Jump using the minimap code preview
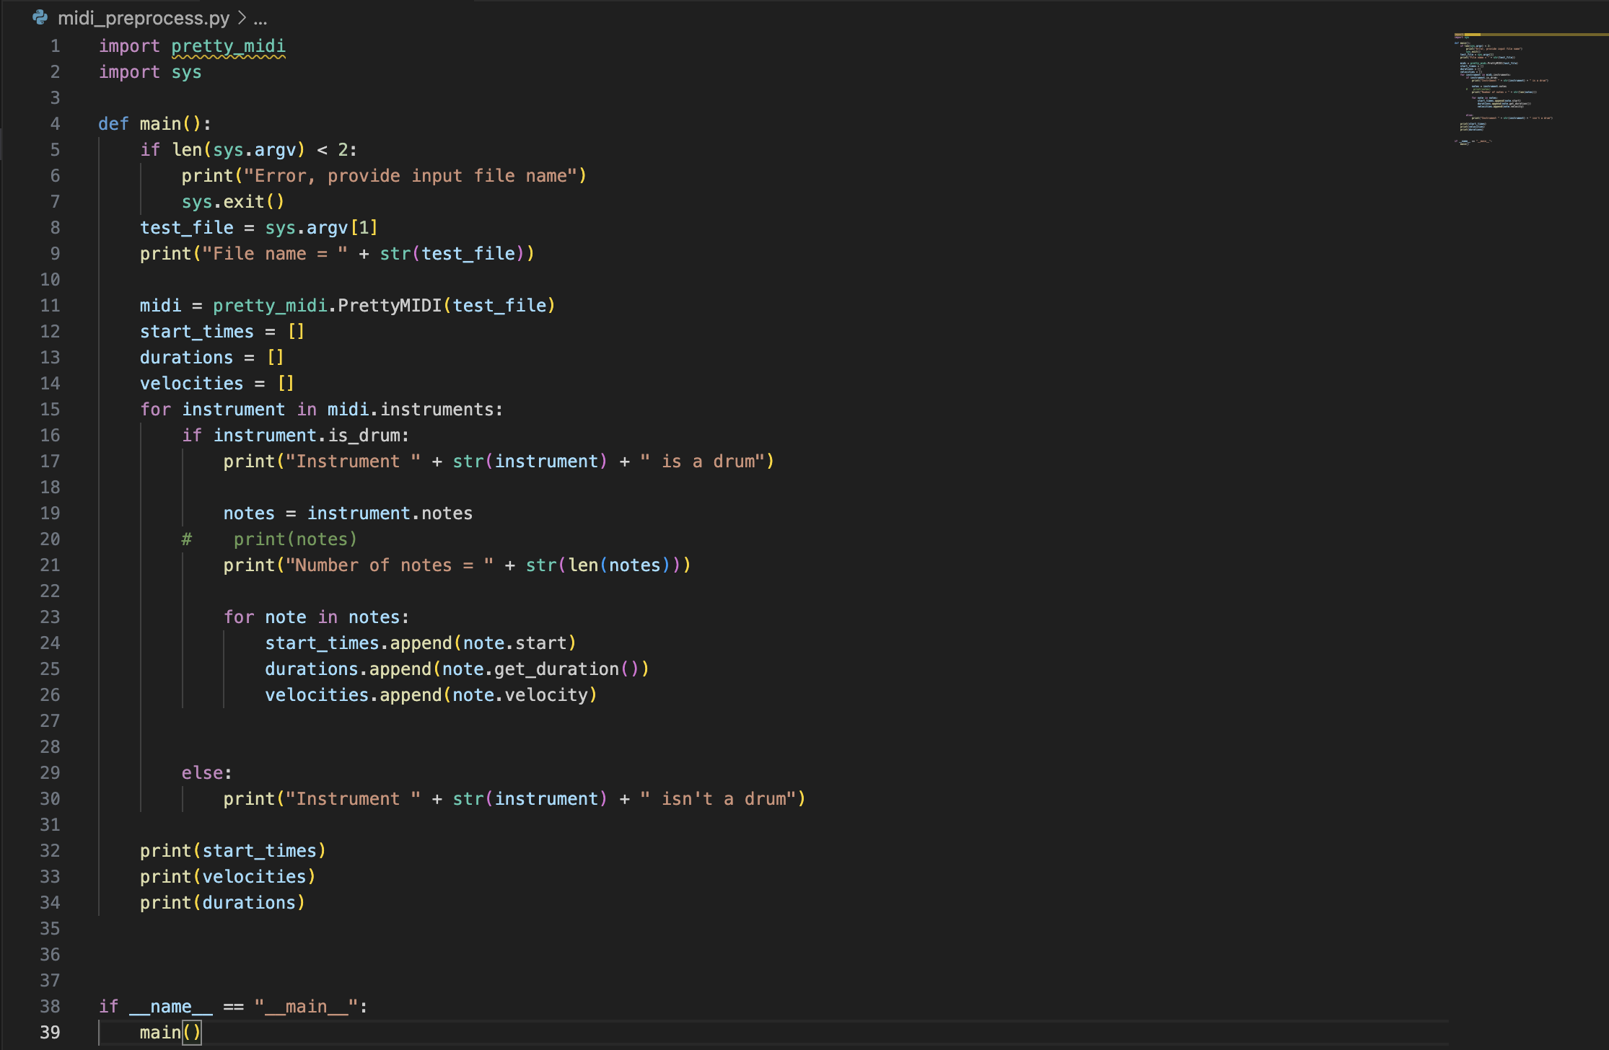1609x1050 pixels. coord(1501,87)
